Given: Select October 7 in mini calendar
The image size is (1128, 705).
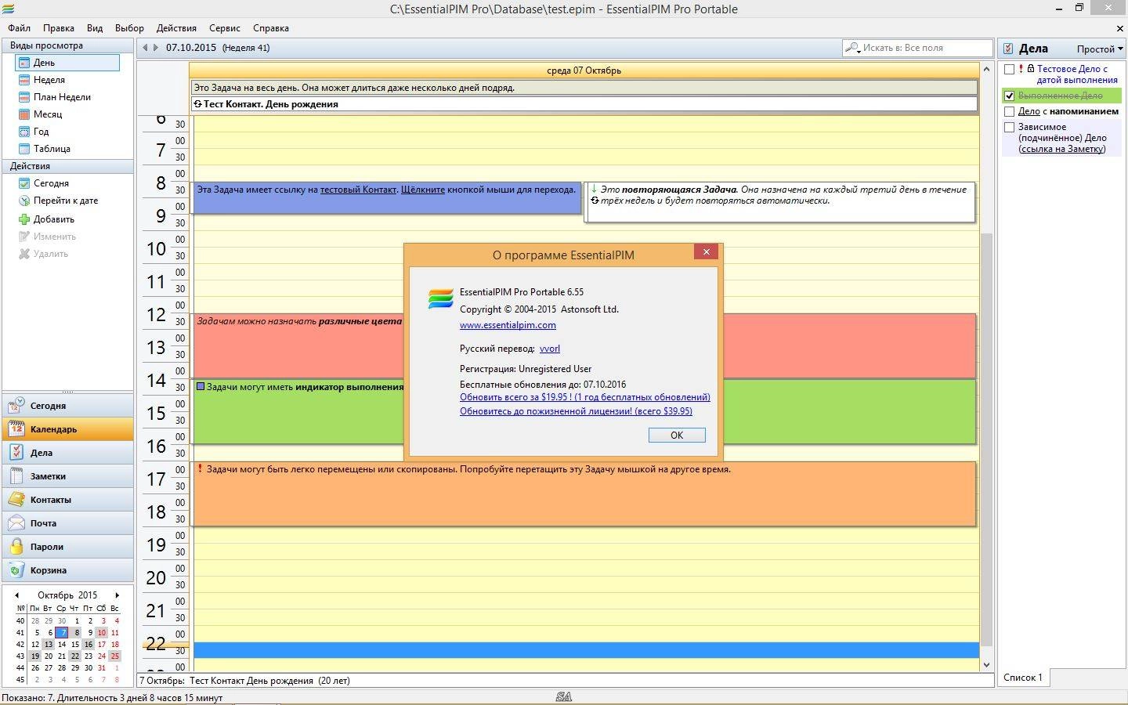Looking at the screenshot, I should (62, 633).
